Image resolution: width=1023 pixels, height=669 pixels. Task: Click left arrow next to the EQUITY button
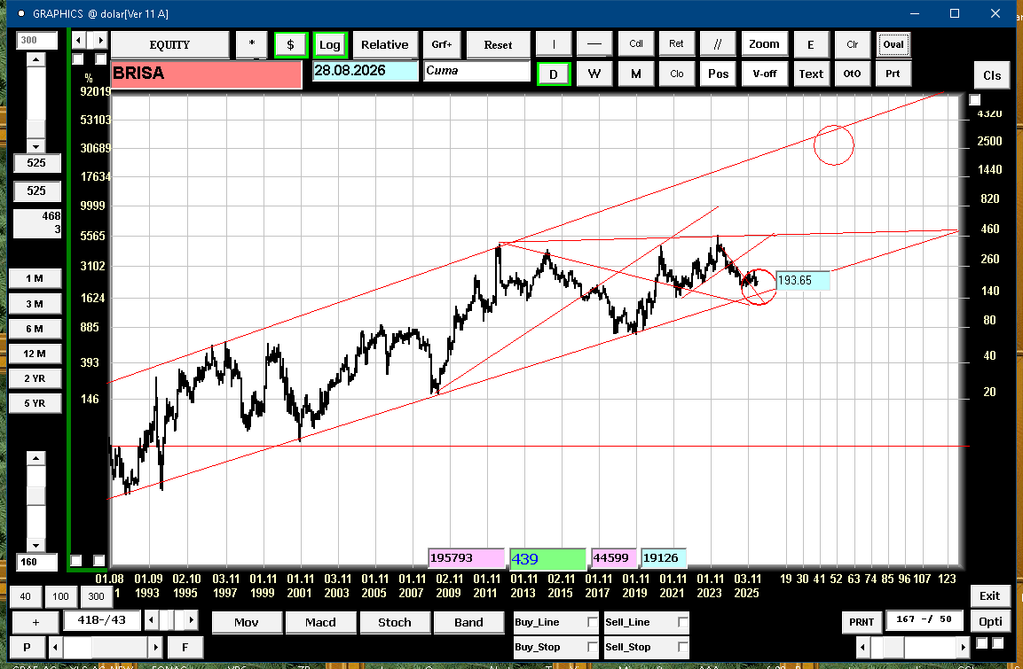coord(78,41)
